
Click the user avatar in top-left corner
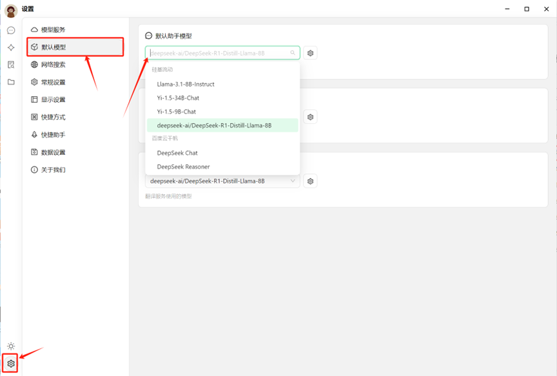(11, 10)
